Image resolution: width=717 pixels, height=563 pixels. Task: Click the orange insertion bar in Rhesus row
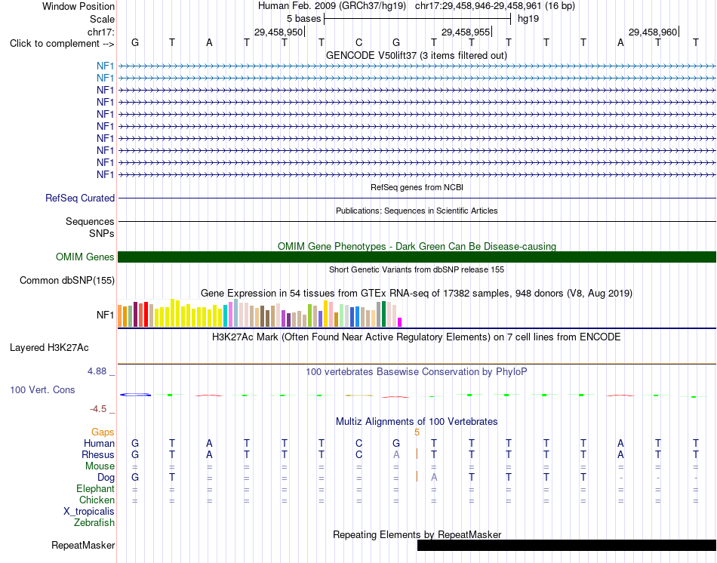click(x=417, y=454)
